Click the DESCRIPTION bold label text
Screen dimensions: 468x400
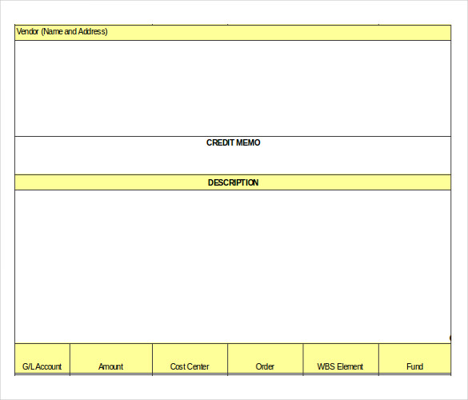click(x=233, y=182)
